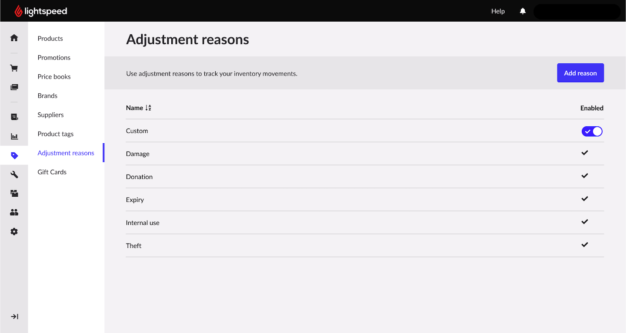Click the Damage enabled checkmark

(x=585, y=153)
